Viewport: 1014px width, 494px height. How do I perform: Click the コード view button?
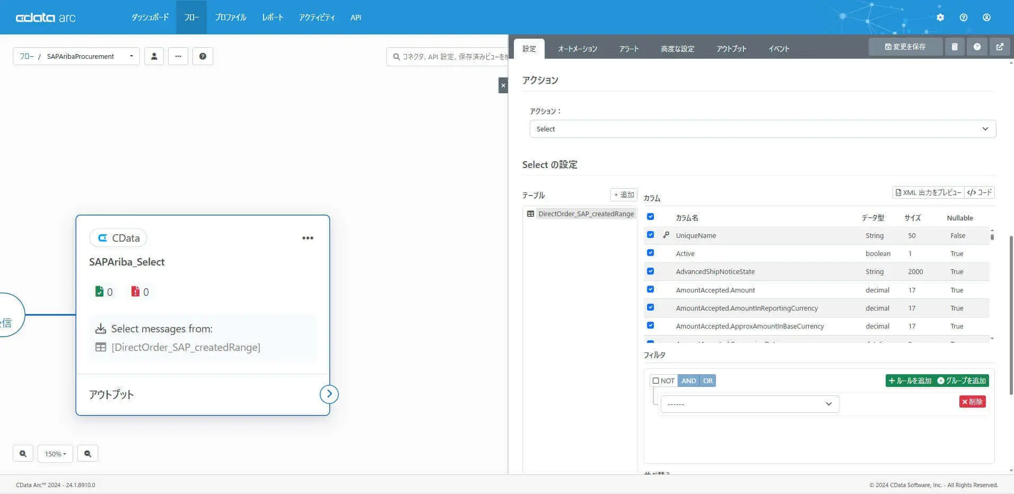tap(979, 192)
